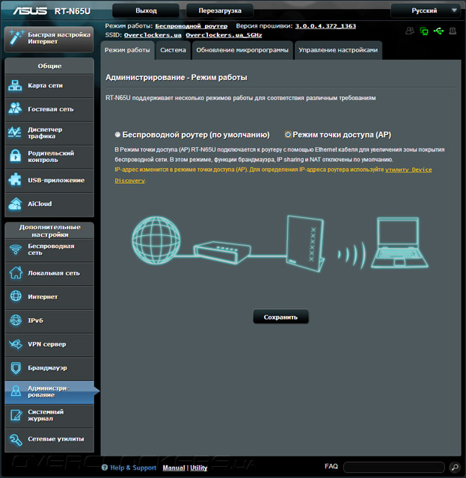Image resolution: width=466 pixels, height=478 pixels.
Task: Select Режим точки доступа (AP) radio button
Action: pyautogui.click(x=288, y=134)
